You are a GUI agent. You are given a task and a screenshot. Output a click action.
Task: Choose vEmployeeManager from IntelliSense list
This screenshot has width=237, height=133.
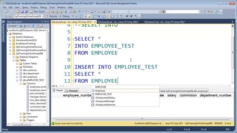[x=125, y=101]
